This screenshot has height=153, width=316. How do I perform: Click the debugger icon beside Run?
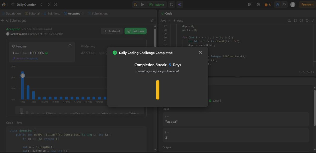(x=136, y=4)
